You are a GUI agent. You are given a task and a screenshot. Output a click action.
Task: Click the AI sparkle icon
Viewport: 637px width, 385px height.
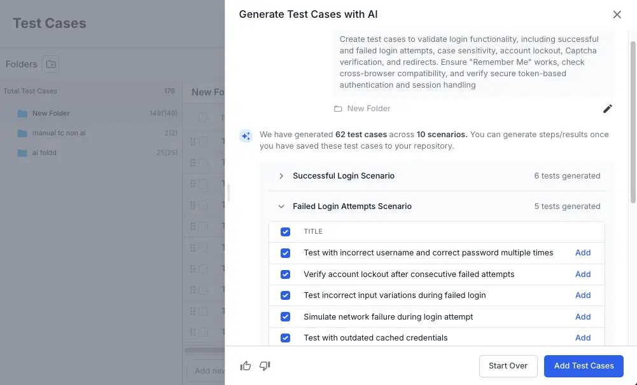click(x=246, y=135)
